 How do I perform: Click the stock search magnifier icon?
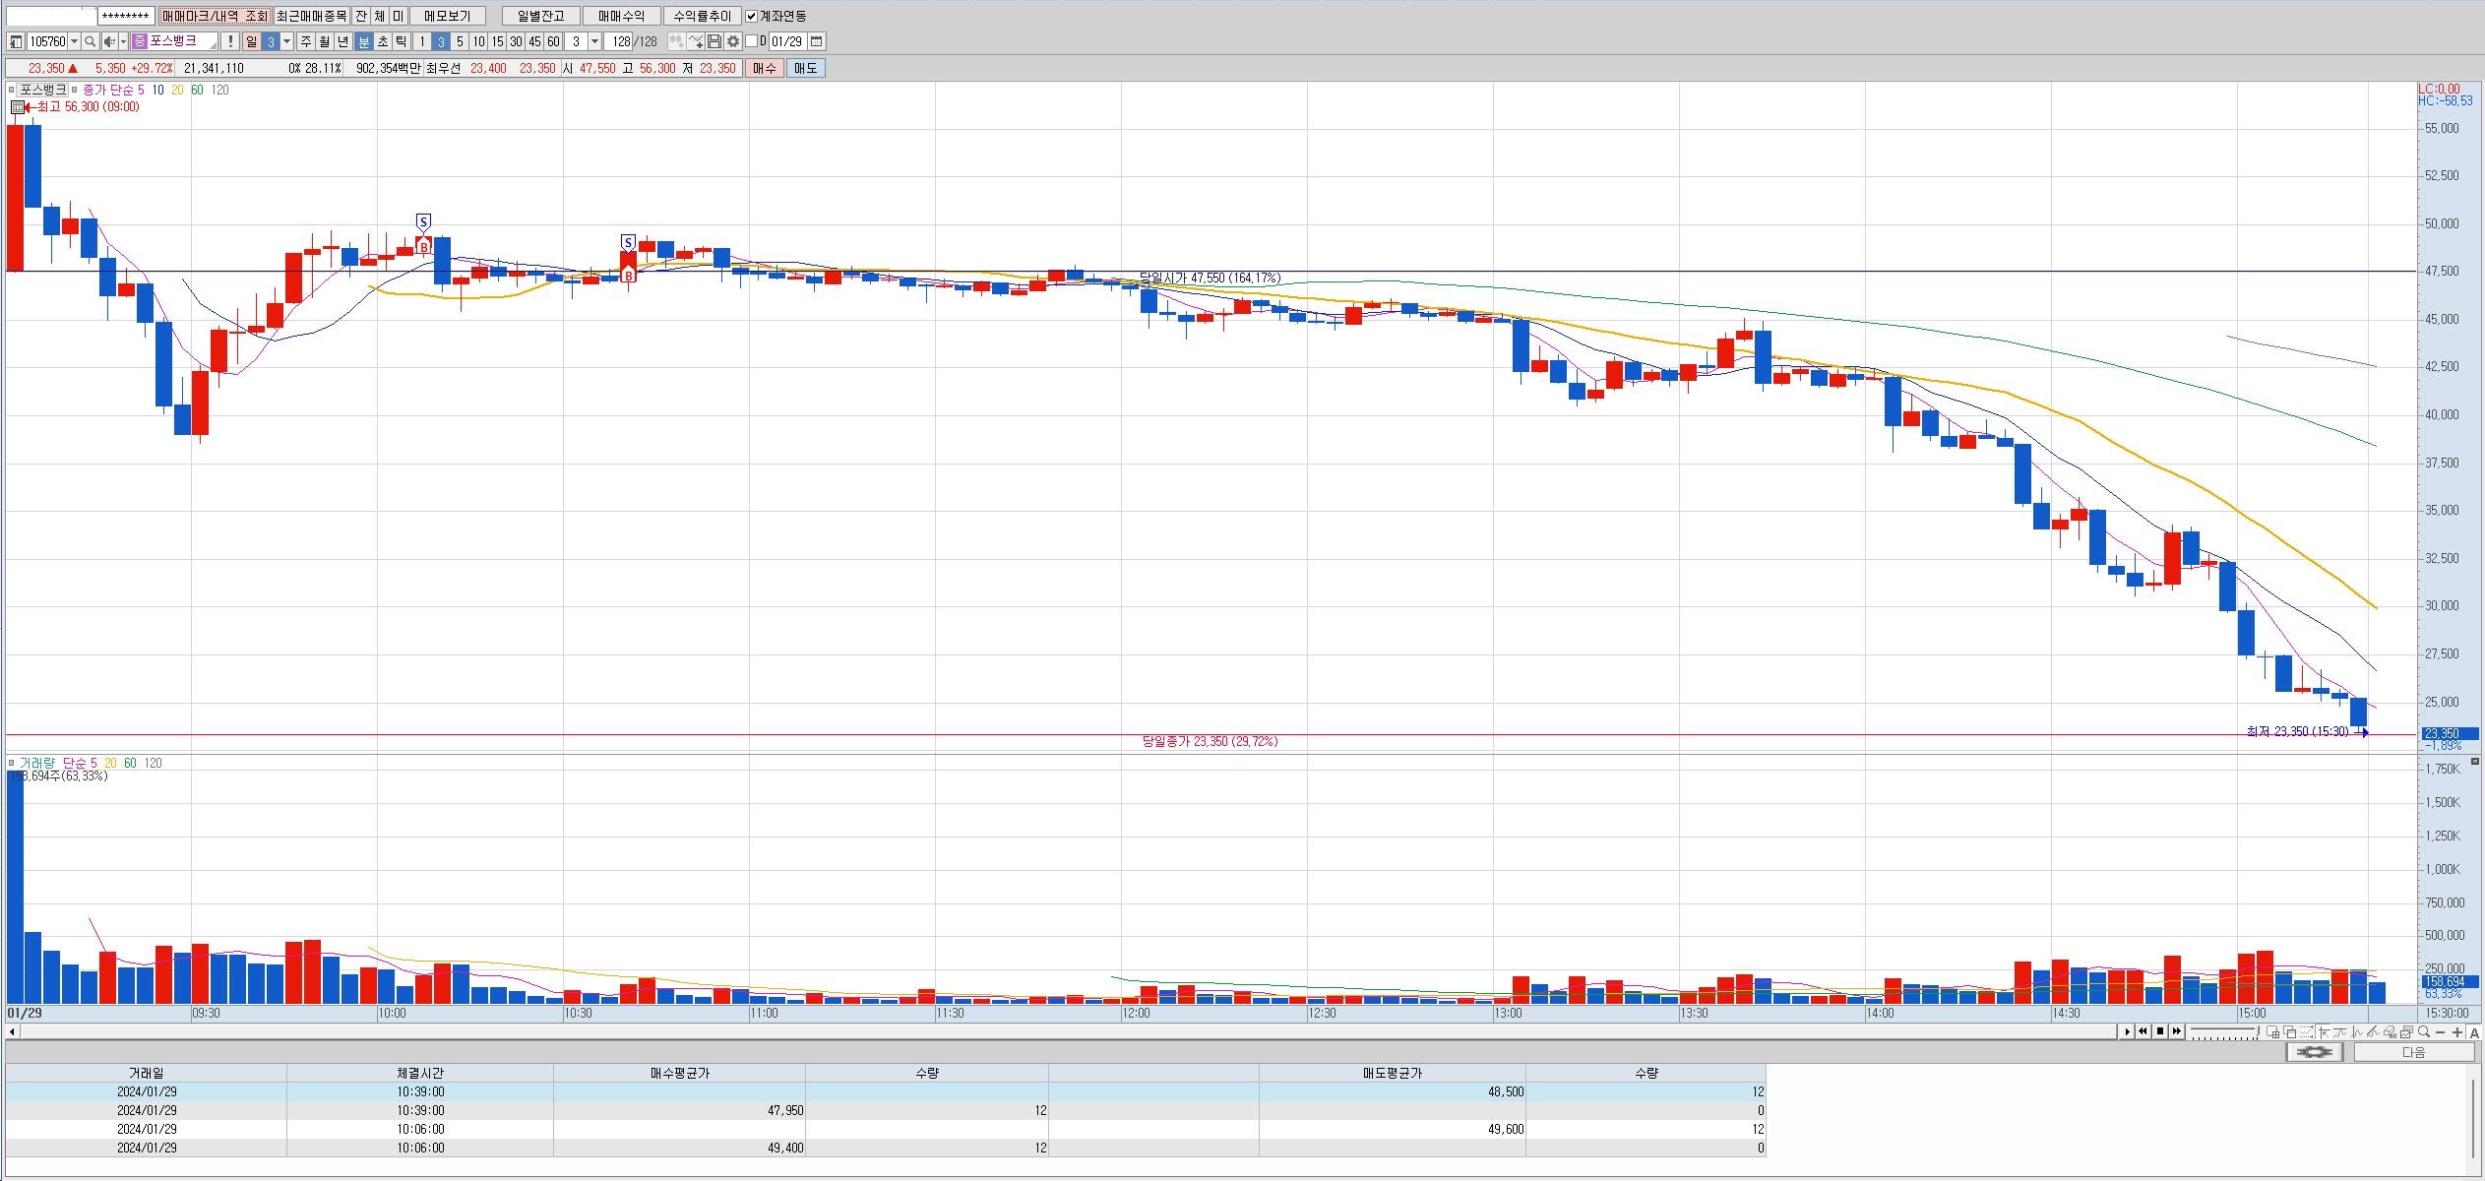click(x=90, y=41)
